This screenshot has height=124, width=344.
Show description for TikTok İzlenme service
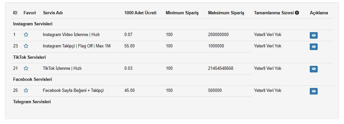pyautogui.click(x=314, y=69)
